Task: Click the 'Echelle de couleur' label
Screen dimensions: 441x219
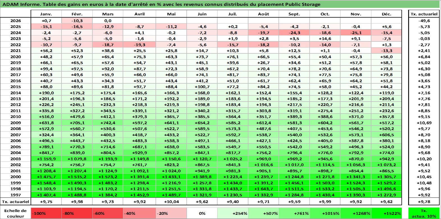Action: (x=15, y=213)
